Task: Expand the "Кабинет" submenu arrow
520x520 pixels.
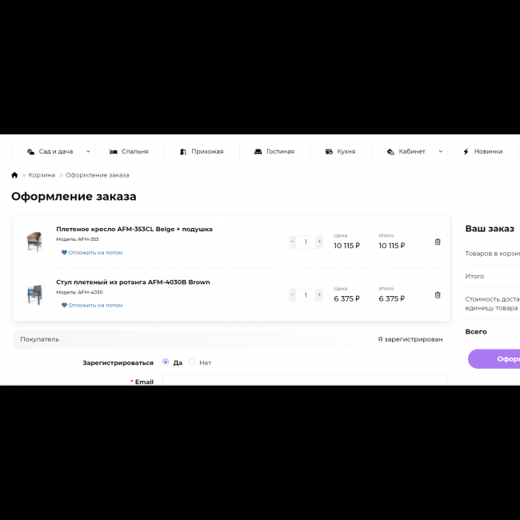Action: click(440, 151)
